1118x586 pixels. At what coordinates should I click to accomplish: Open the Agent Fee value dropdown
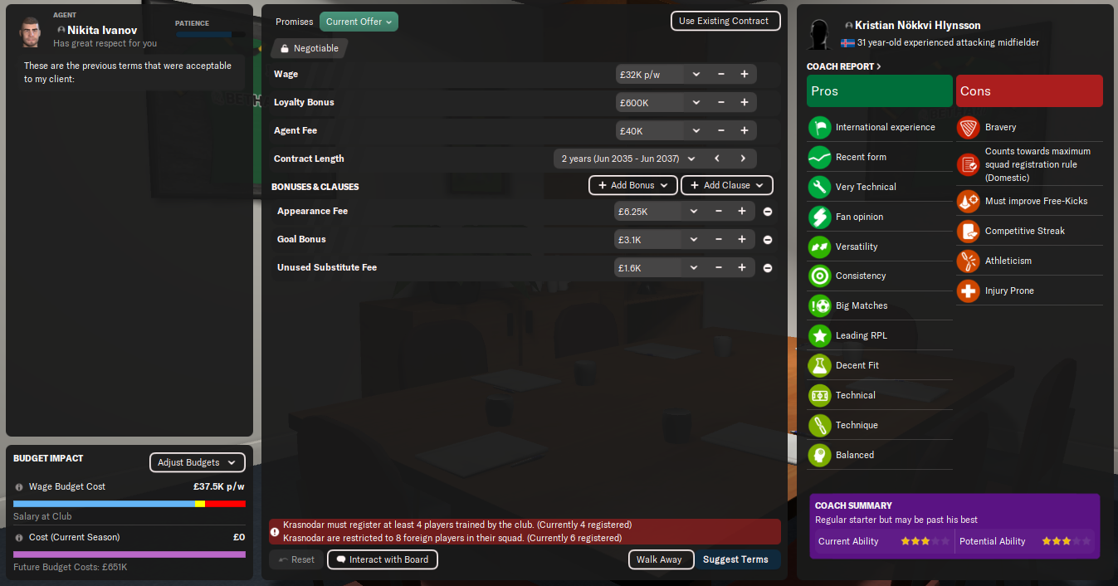pos(696,131)
